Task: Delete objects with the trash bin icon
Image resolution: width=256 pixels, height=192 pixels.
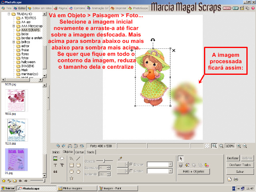Action: coord(180,165)
